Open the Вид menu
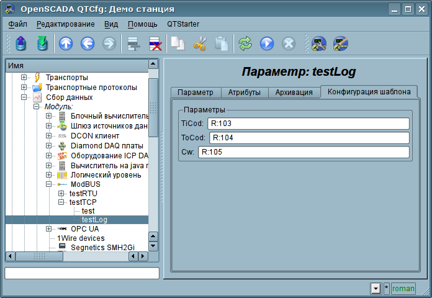The width and height of the screenshot is (432, 298). point(111,24)
